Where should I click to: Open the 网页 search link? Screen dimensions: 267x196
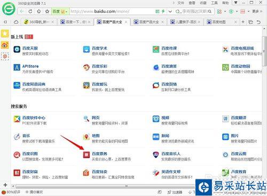pos(96,117)
